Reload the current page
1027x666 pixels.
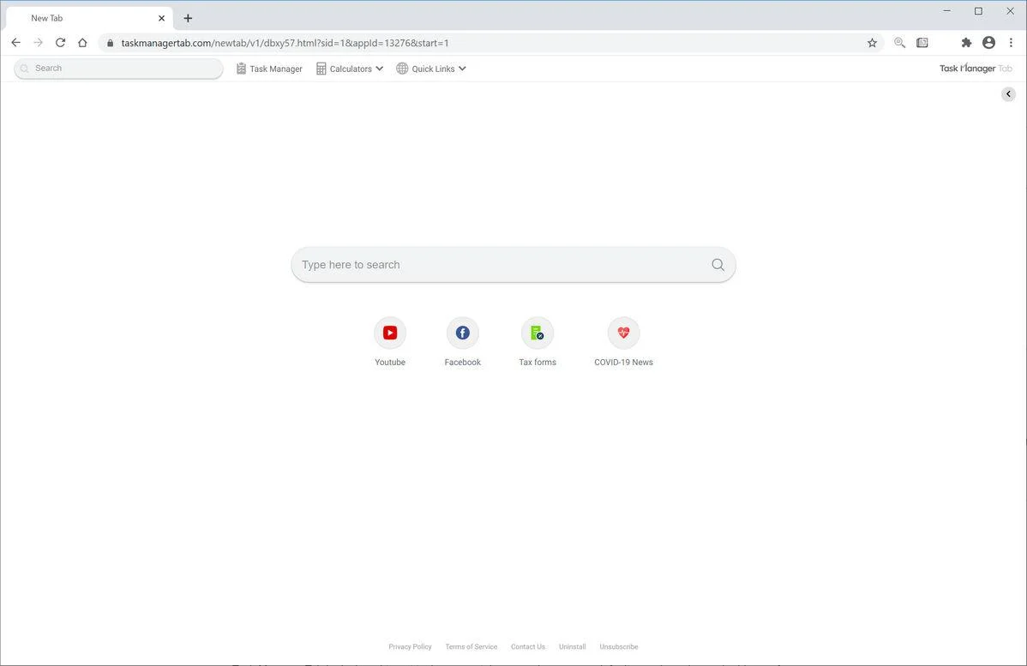pos(60,43)
